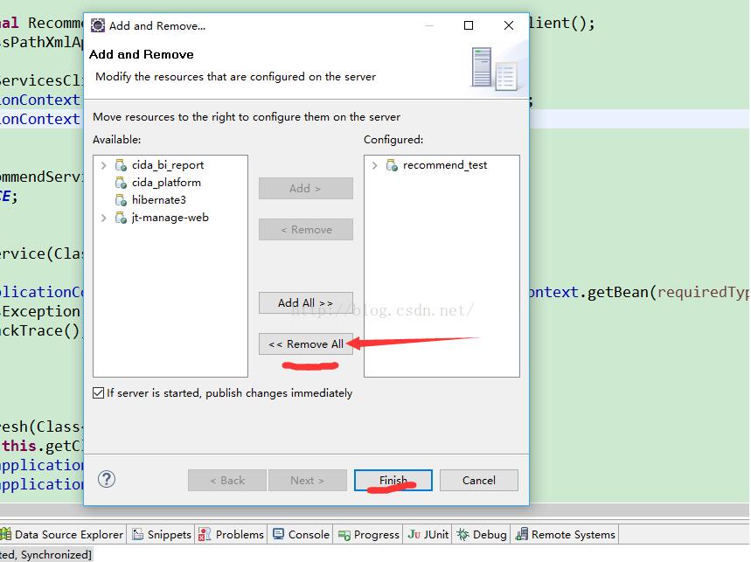Click the hibernate3 project icon

tap(122, 200)
